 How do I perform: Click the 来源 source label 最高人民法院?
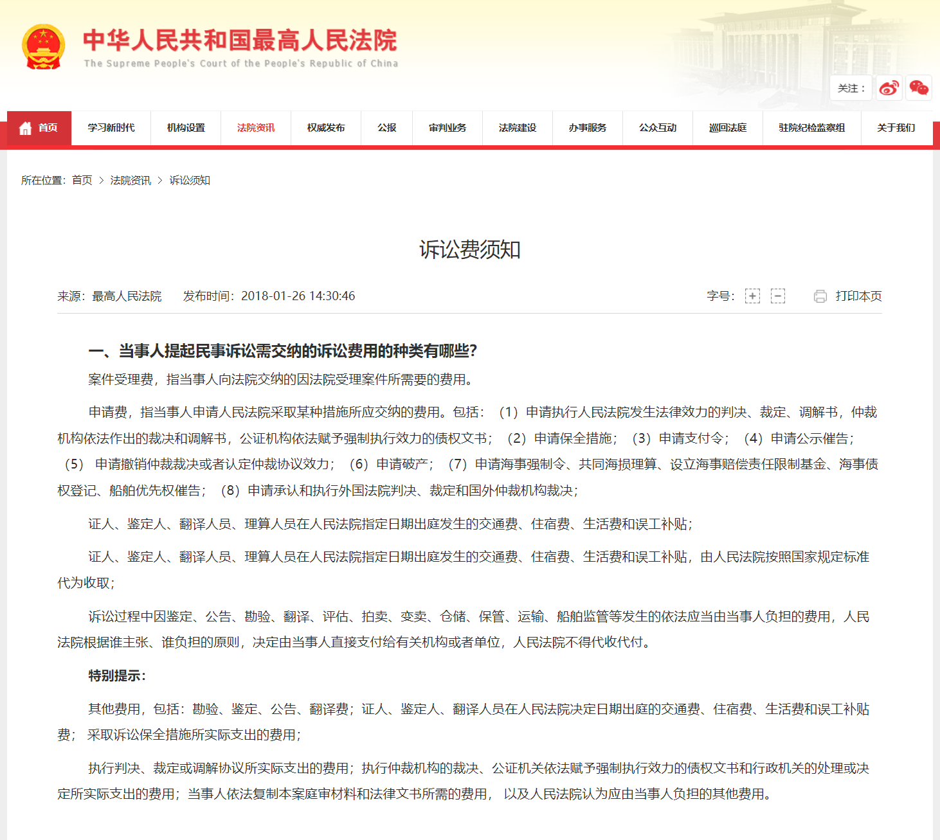126,296
